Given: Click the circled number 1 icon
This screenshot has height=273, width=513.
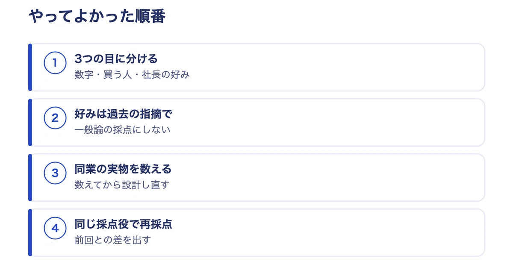Looking at the screenshot, I should tap(55, 63).
